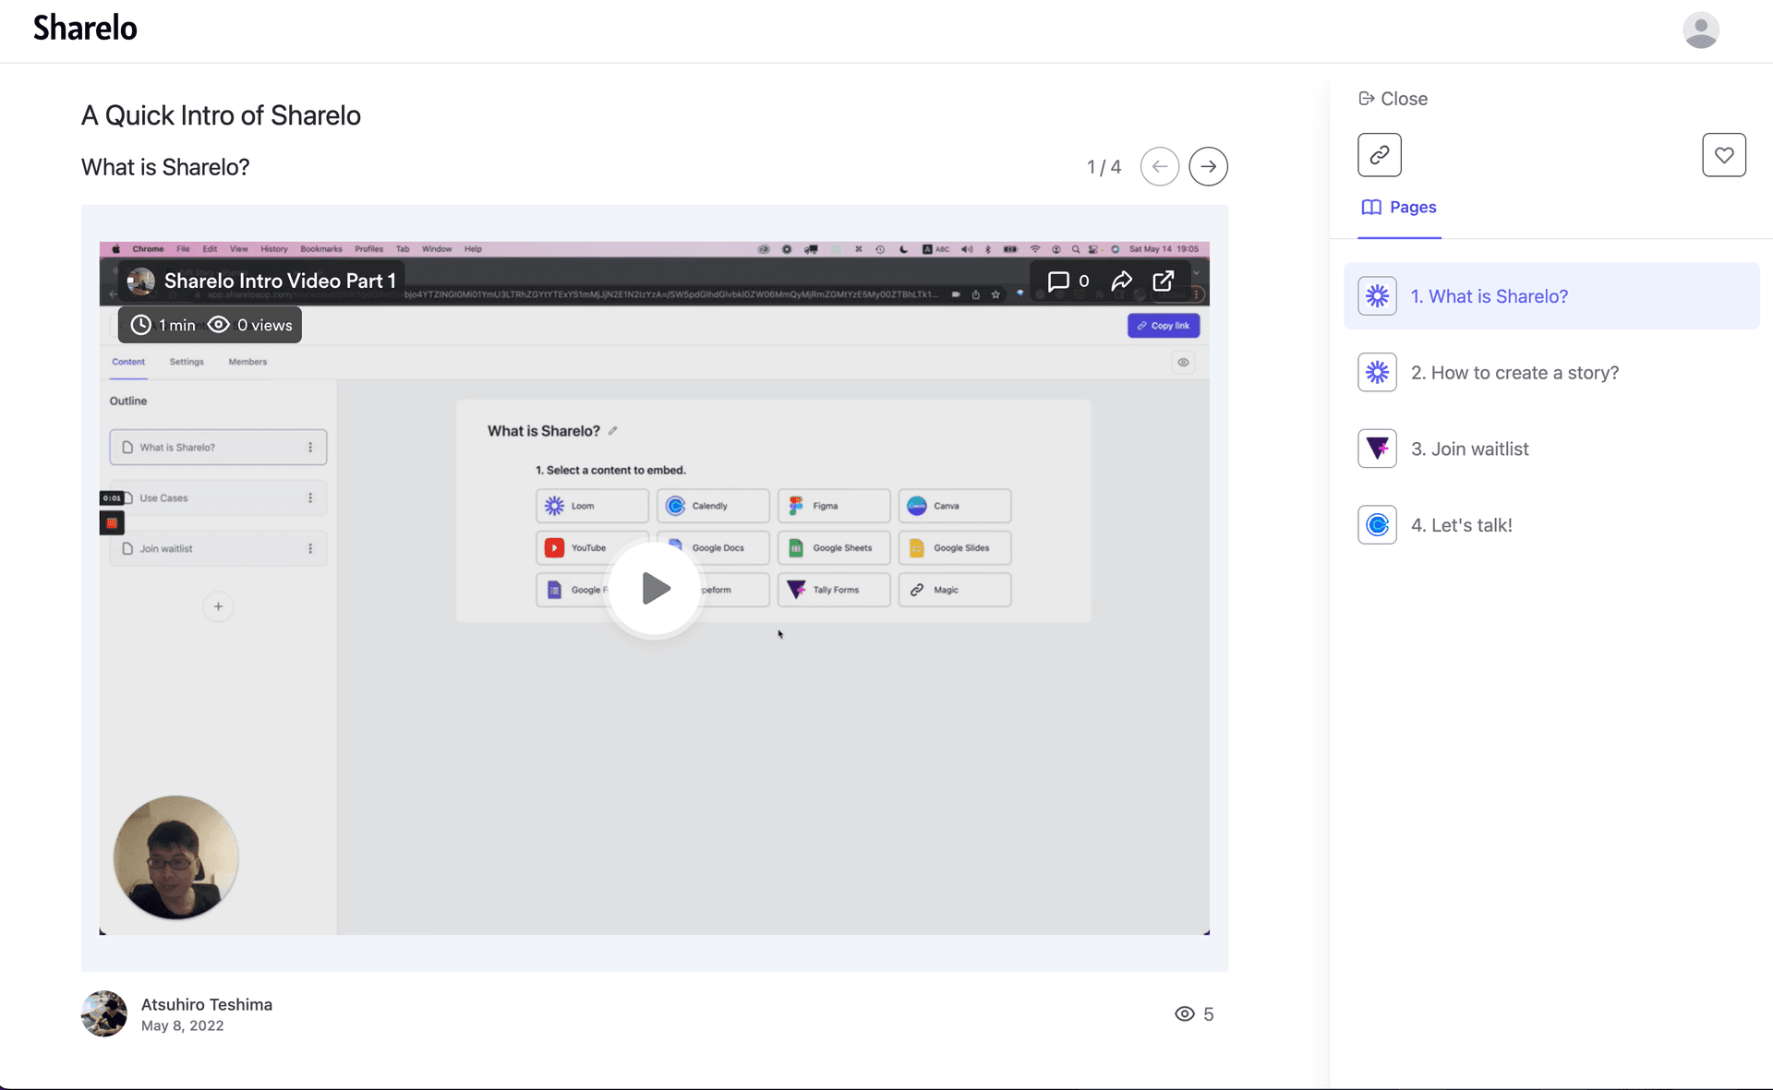
Task: Like the story with heart icon
Action: [1724, 155]
